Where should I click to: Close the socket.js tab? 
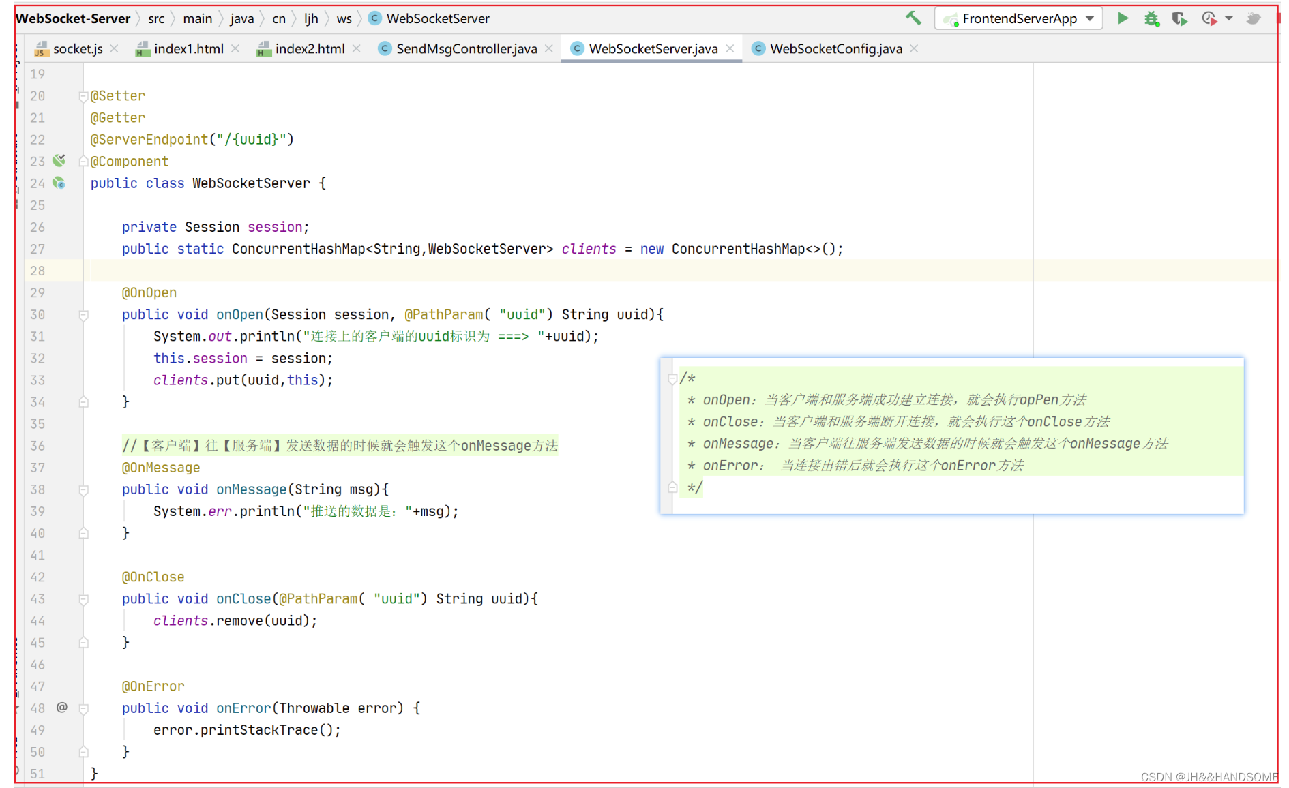pos(114,48)
